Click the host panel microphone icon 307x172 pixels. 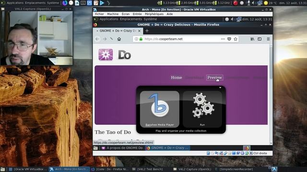[x=248, y=3]
